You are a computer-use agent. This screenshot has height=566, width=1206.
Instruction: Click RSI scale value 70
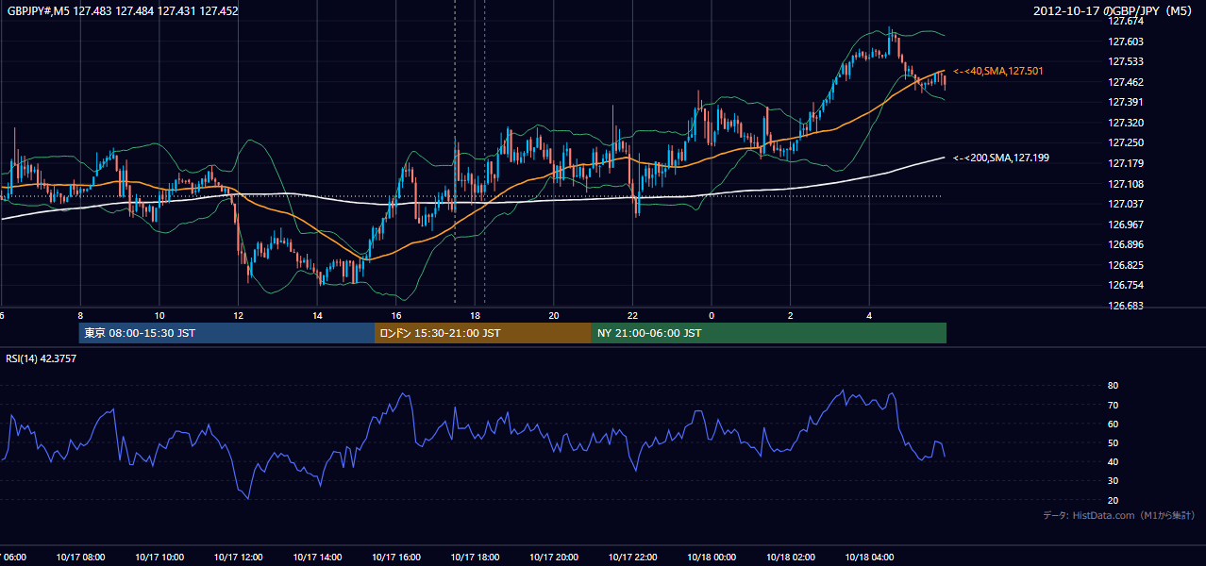point(1114,406)
